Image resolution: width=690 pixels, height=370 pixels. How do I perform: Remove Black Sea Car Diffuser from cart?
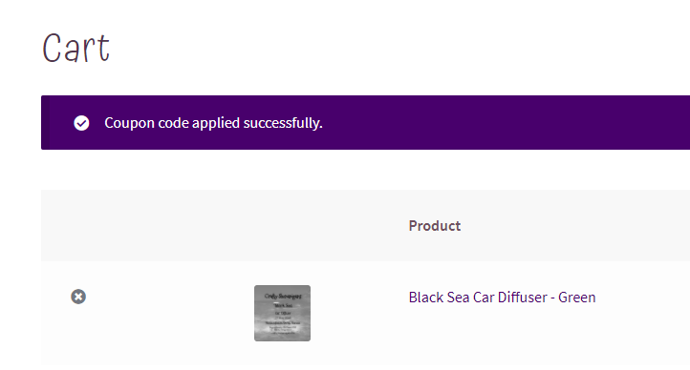[x=78, y=297]
